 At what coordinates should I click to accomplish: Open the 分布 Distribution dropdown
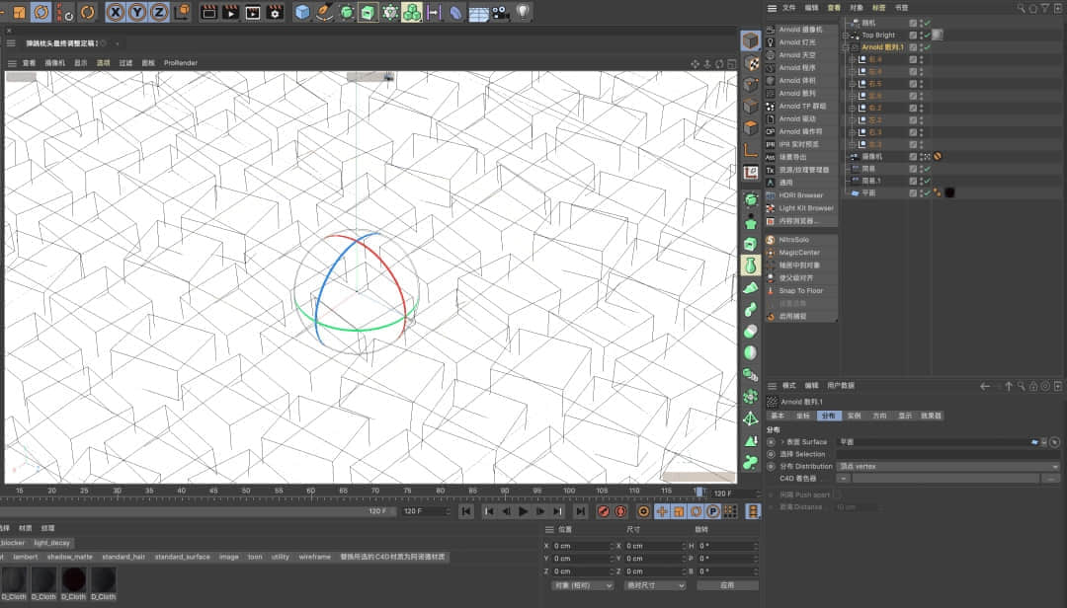pos(948,466)
